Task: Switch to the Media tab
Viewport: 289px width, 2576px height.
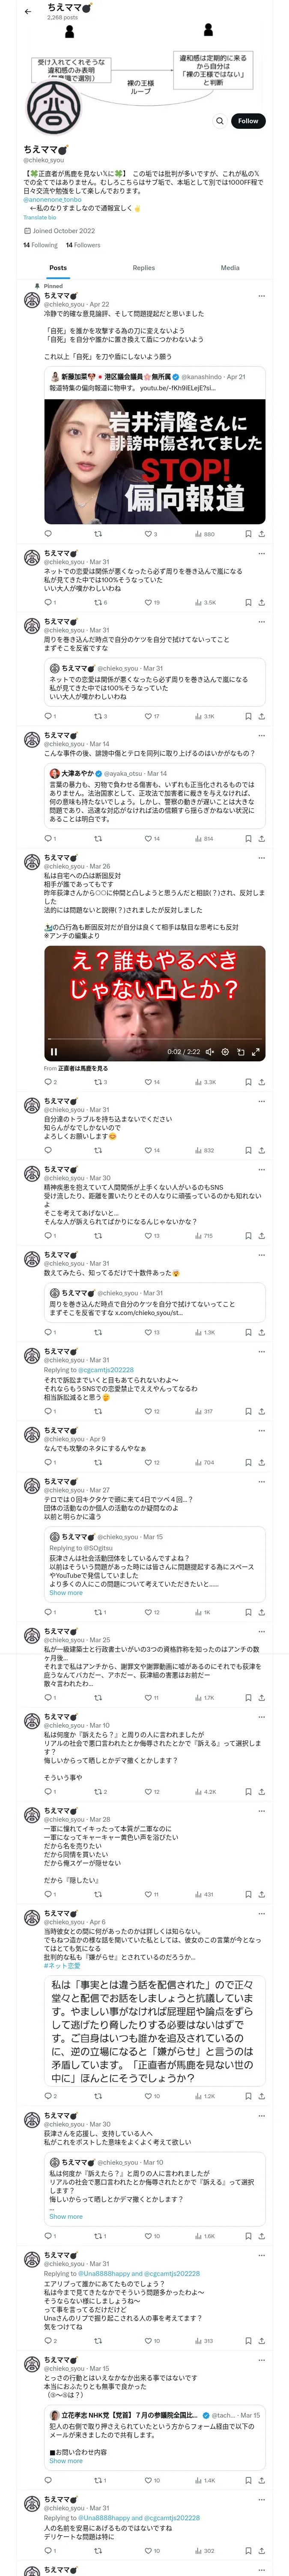Action: (x=230, y=268)
